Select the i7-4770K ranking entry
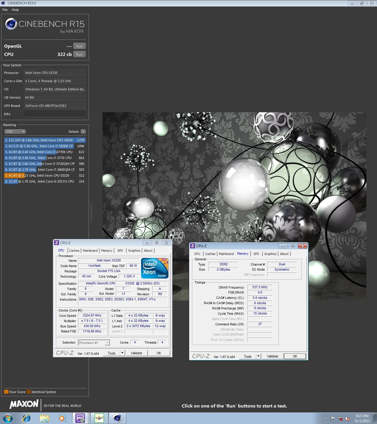The height and width of the screenshot is (424, 377). (45, 152)
